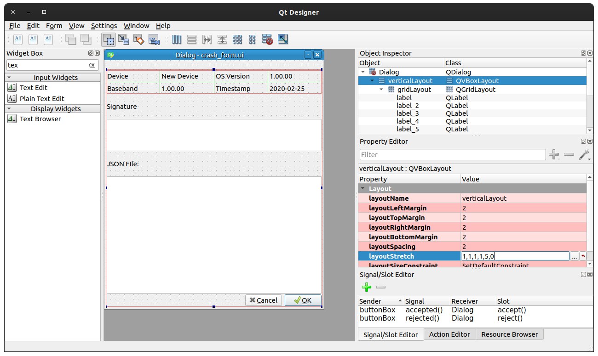Float the Property Editor panel
This screenshot has height=356, width=598.
[583, 141]
